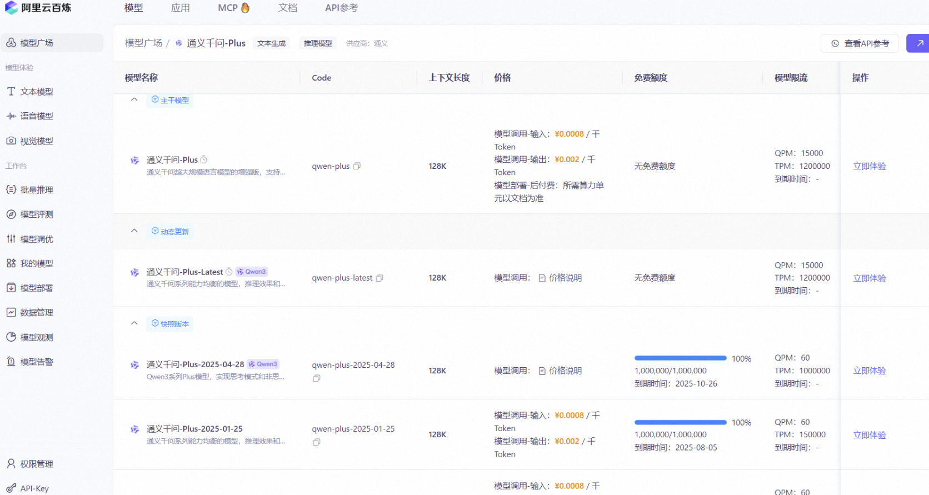Collapse the 主干模型 group
Screen dimensions: 929x495
tap(134, 99)
